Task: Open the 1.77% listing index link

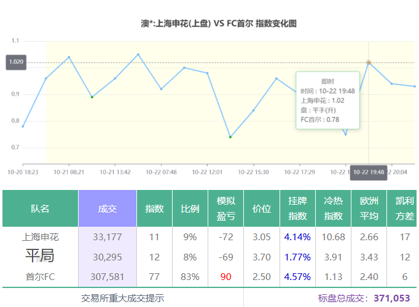Action: pos(297,257)
